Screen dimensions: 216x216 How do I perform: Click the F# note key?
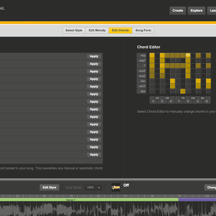coord(183,98)
